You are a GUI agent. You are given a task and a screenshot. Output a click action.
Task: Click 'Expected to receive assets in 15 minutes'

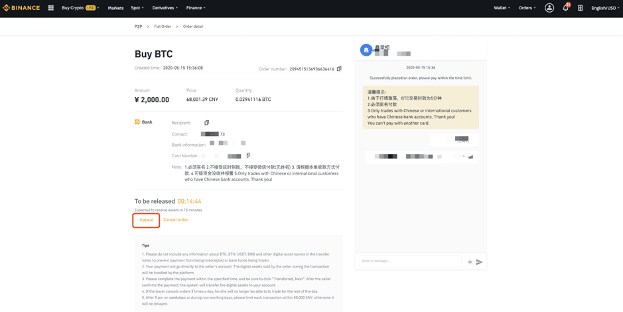(x=168, y=210)
